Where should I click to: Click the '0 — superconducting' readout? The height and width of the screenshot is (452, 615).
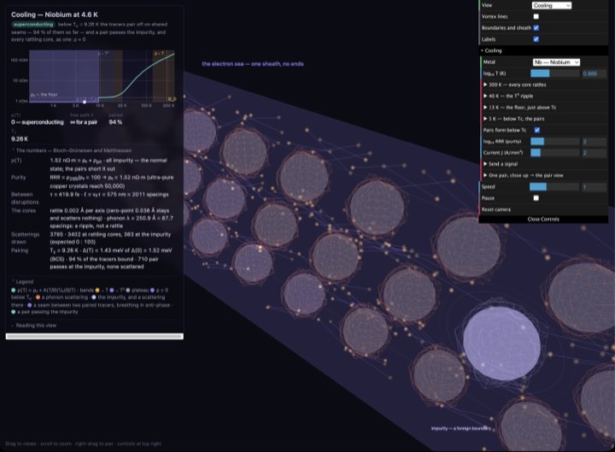point(38,122)
